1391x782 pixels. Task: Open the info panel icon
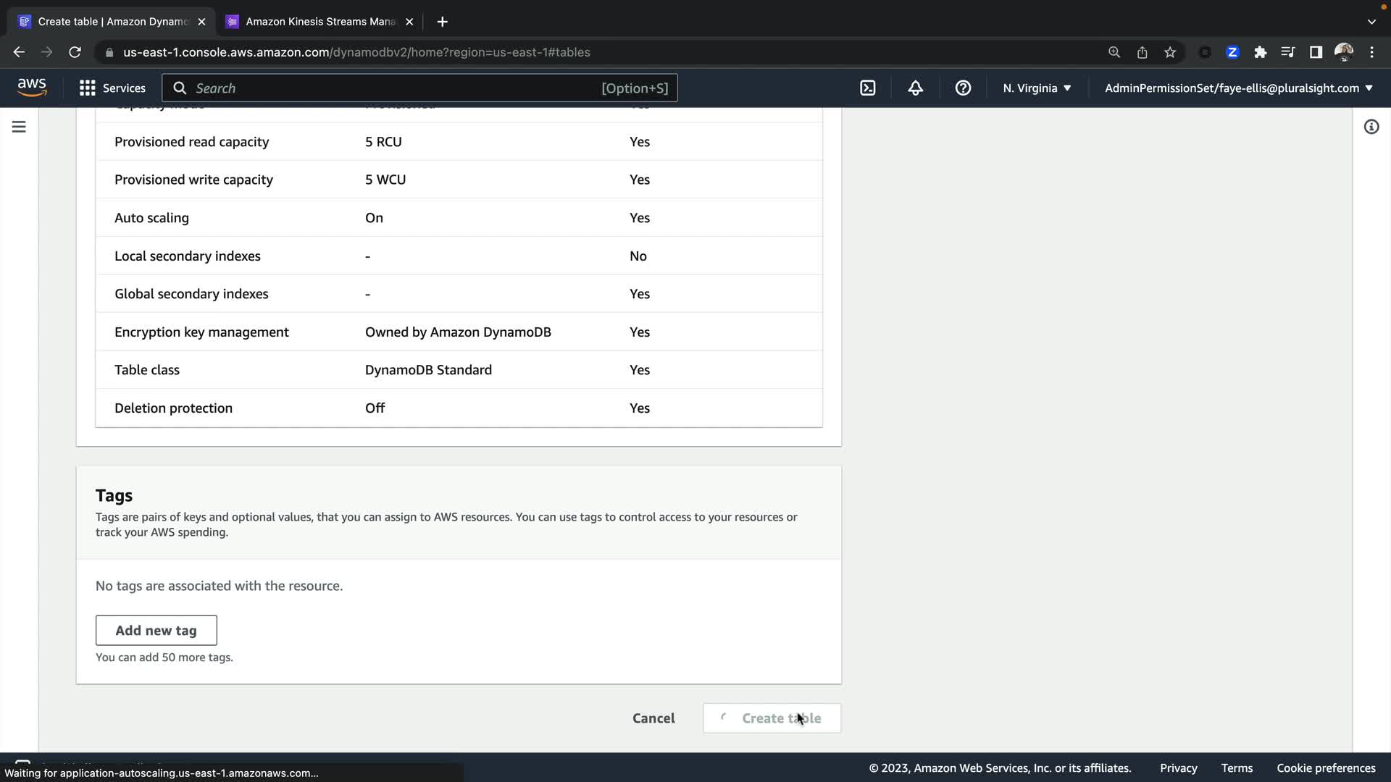[1371, 127]
